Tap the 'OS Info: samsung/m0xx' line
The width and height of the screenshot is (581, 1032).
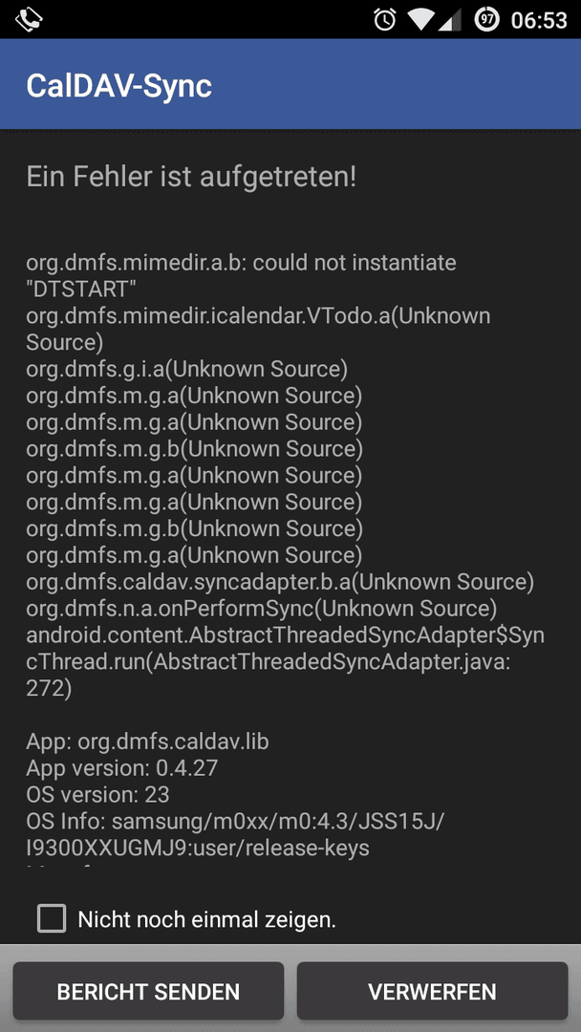(x=238, y=834)
